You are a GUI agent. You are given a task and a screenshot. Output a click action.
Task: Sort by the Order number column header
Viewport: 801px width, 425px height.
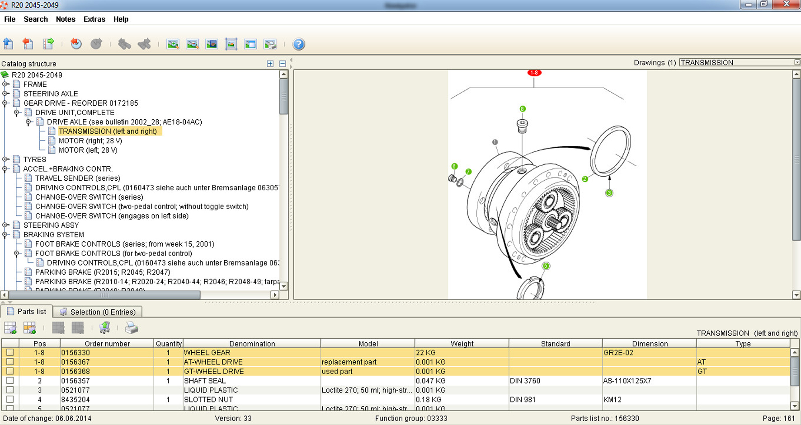point(107,344)
